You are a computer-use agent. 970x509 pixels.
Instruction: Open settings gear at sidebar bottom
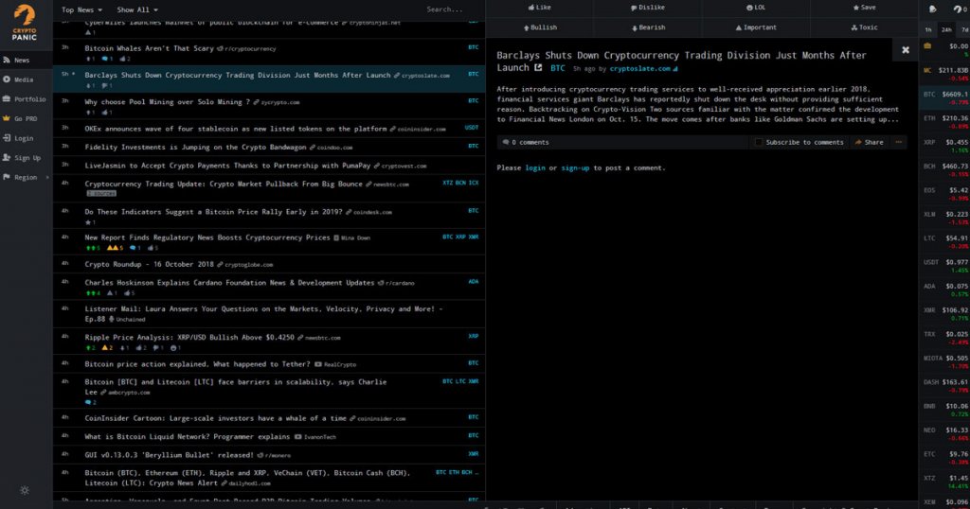pos(25,490)
